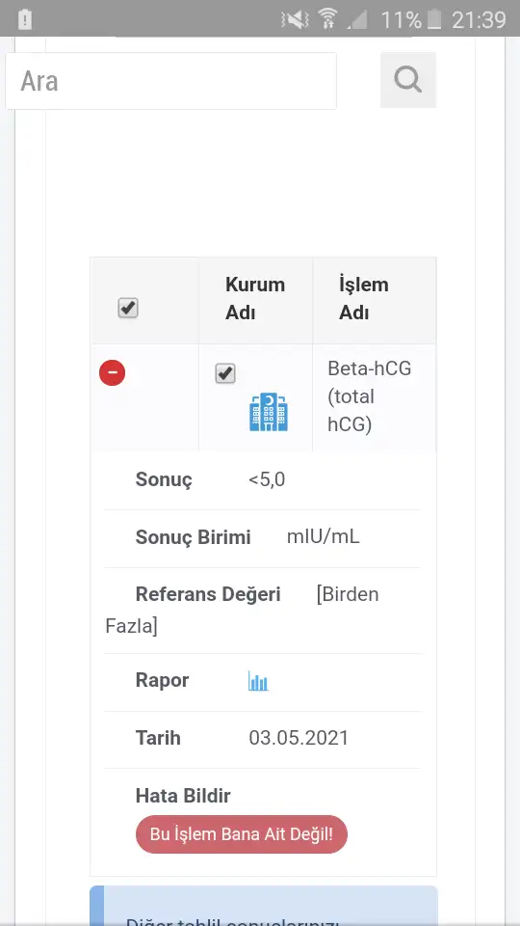The height and width of the screenshot is (926, 520).
Task: Uncheck the Beta-hCG row checkbox
Action: (x=225, y=373)
